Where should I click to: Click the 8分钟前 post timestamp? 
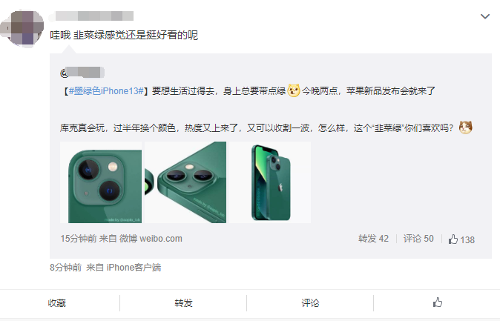pyautogui.click(x=66, y=268)
